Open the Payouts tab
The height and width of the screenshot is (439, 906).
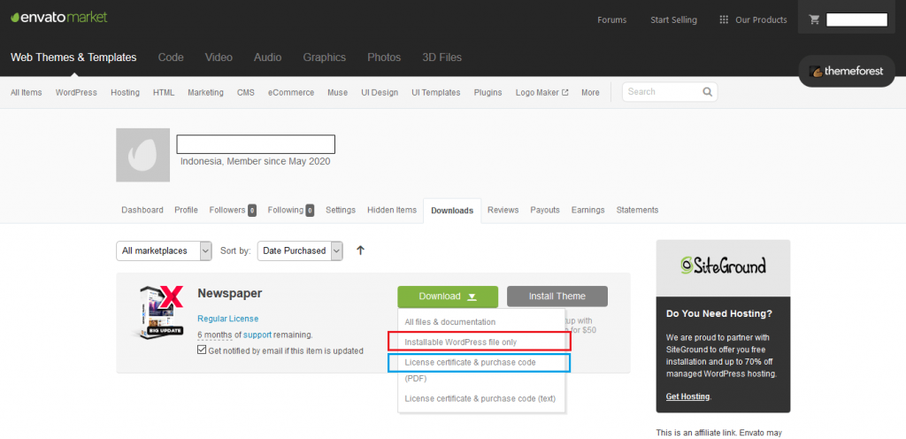(545, 210)
